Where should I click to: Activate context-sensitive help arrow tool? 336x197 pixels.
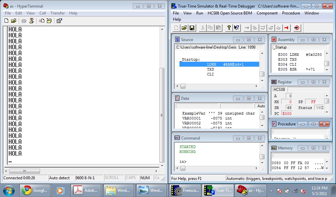[236, 28]
